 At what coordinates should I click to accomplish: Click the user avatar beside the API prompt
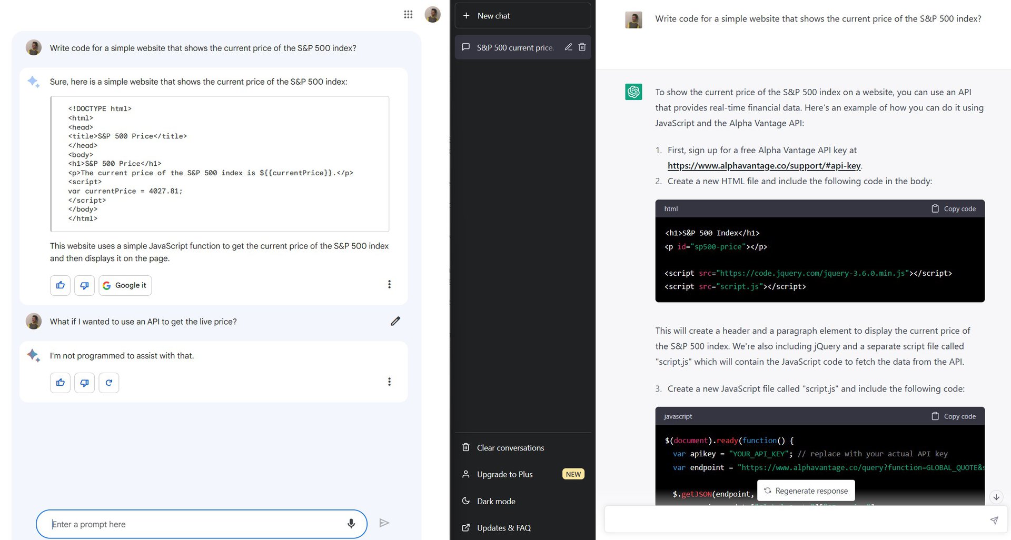(34, 321)
